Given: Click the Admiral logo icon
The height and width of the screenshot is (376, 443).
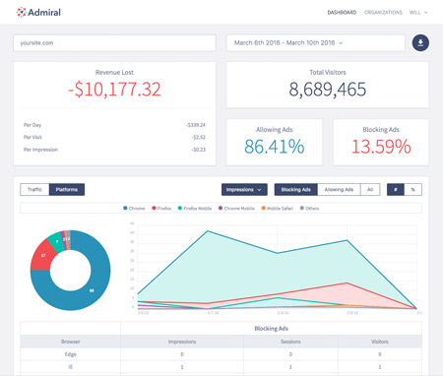Looking at the screenshot, I should click(x=22, y=12).
